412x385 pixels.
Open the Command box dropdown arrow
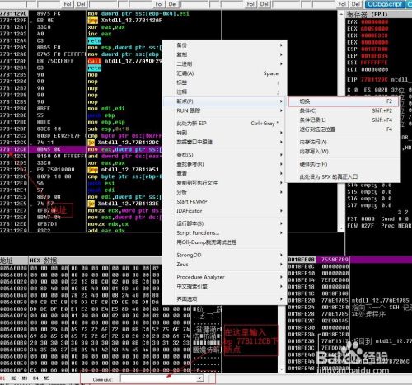200,378
